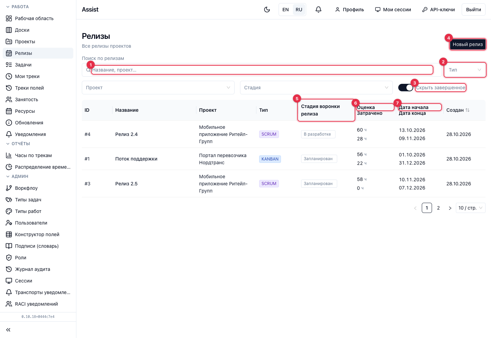Select the RU language option

coord(299,10)
